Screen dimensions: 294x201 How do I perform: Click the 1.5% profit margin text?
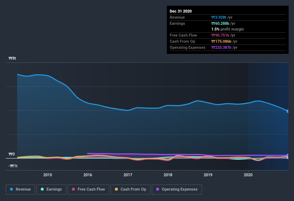click(227, 29)
